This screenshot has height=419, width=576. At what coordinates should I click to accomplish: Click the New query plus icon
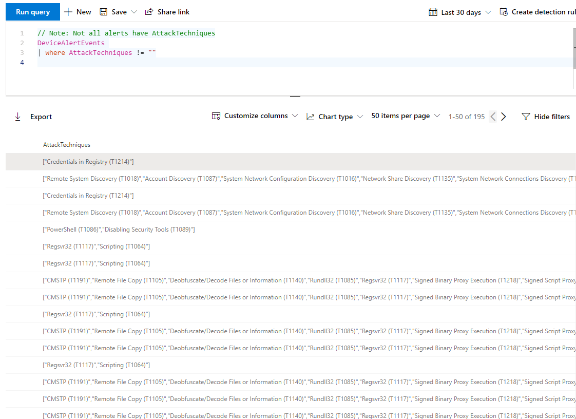68,12
